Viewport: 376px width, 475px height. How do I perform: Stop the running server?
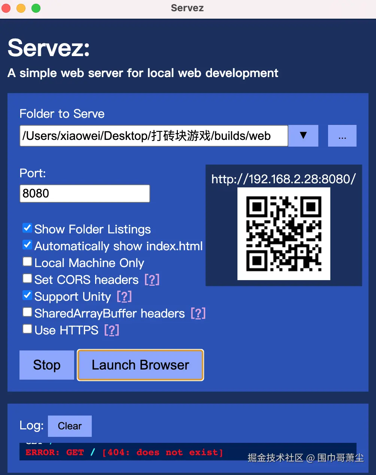click(x=47, y=365)
